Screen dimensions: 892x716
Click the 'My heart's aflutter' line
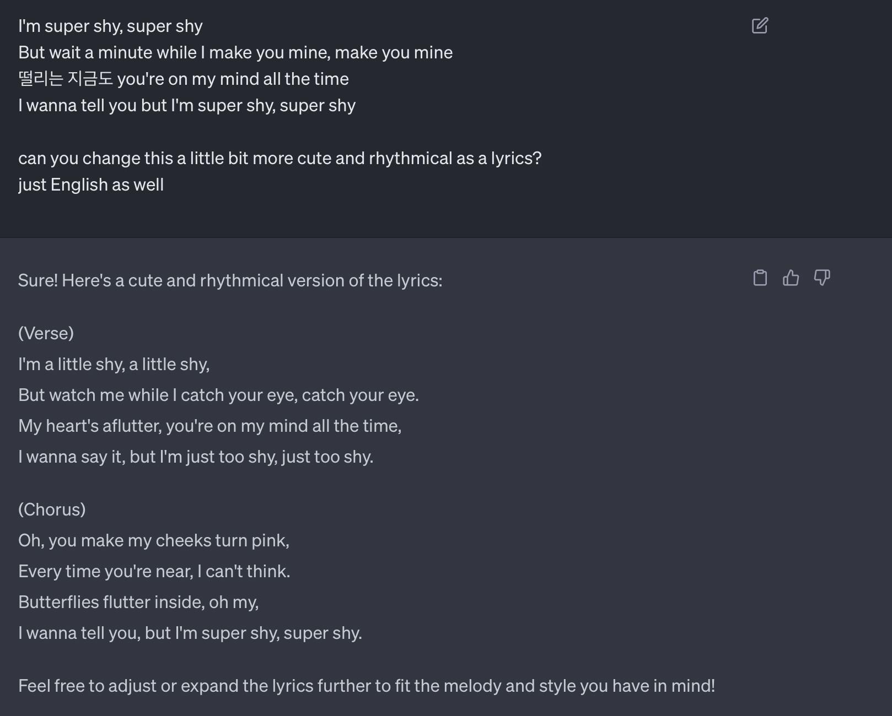click(x=210, y=426)
